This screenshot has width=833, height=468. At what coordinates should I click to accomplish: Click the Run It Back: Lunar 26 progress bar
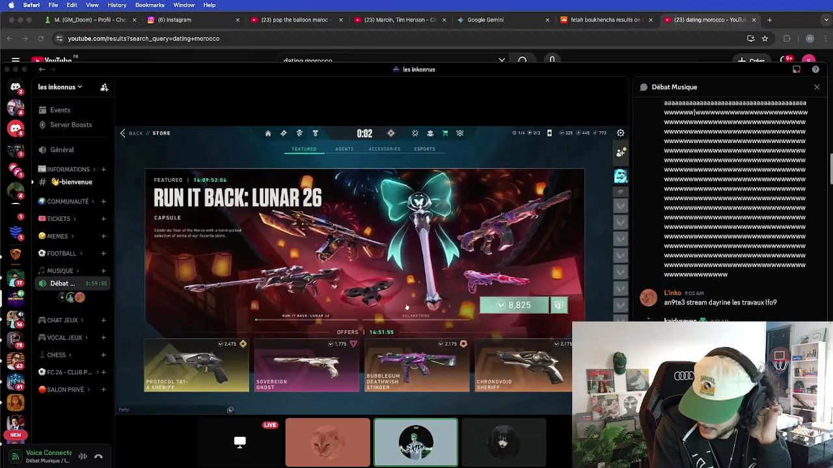[x=306, y=318]
